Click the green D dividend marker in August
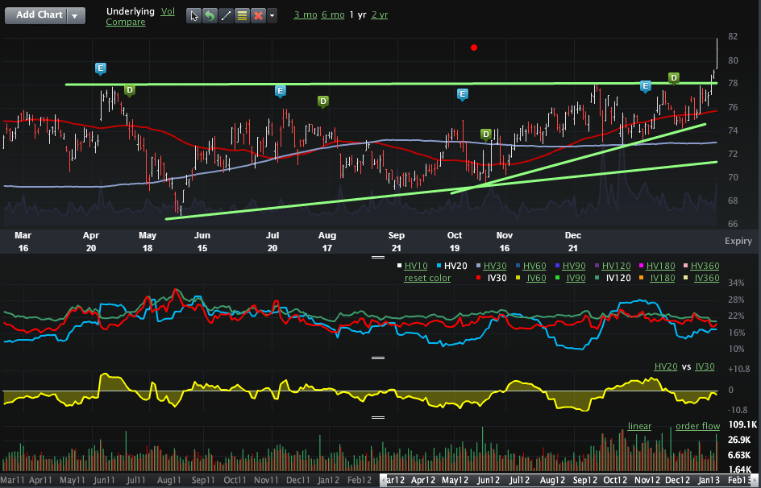This screenshot has width=761, height=488. 322,101
